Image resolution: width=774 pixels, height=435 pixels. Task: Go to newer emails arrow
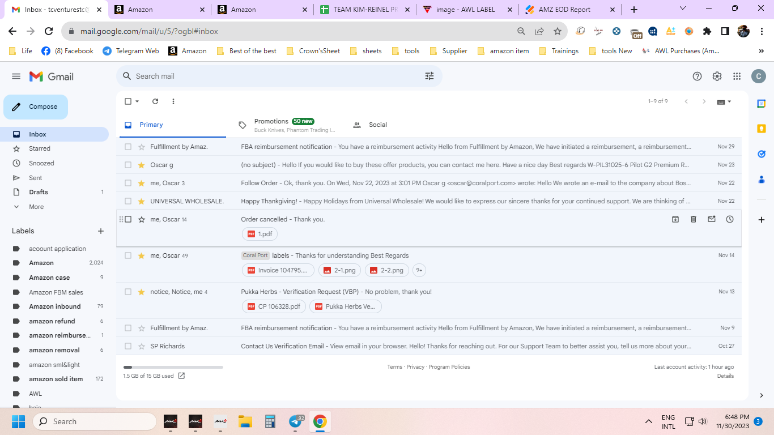[686, 101]
